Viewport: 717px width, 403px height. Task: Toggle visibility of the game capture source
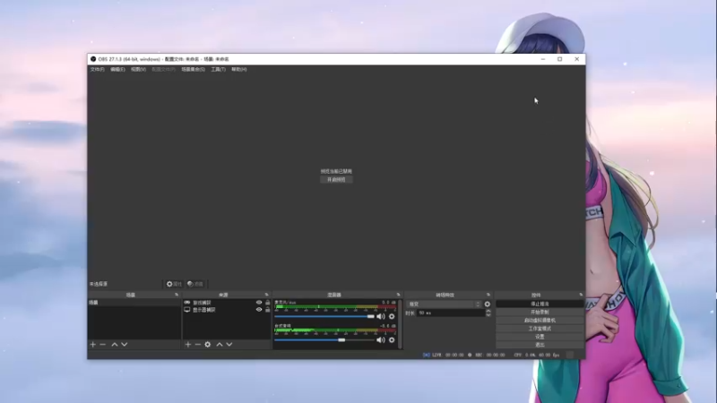[x=259, y=303]
